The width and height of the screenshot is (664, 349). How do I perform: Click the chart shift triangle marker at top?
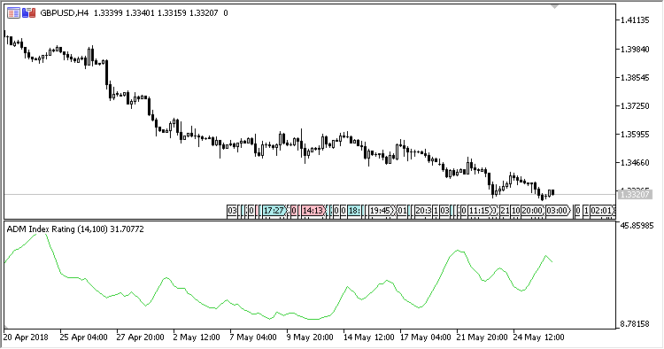pos(554,6)
